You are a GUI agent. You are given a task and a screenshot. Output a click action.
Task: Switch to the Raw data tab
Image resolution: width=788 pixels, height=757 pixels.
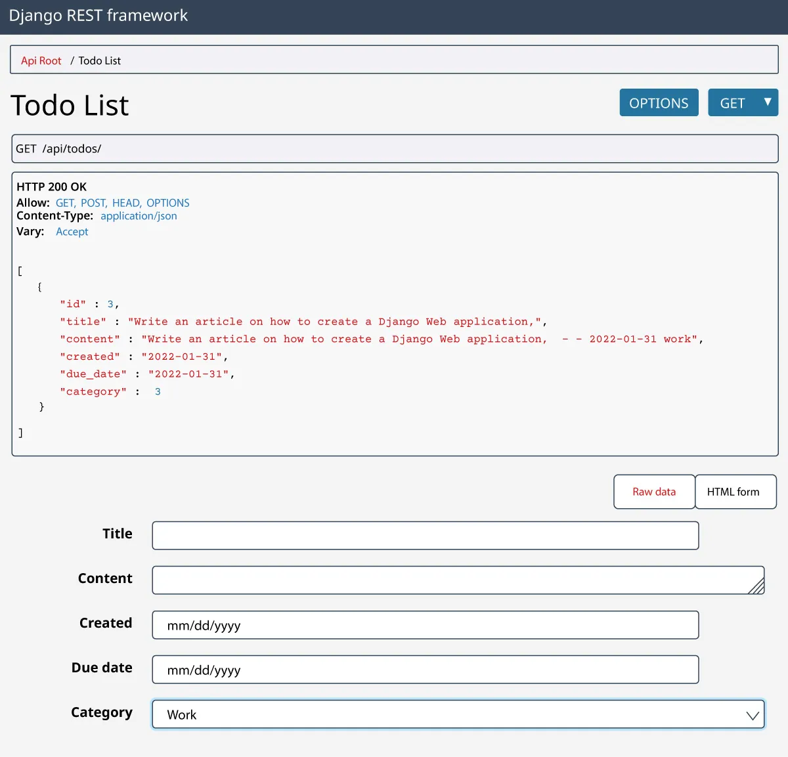(x=653, y=491)
